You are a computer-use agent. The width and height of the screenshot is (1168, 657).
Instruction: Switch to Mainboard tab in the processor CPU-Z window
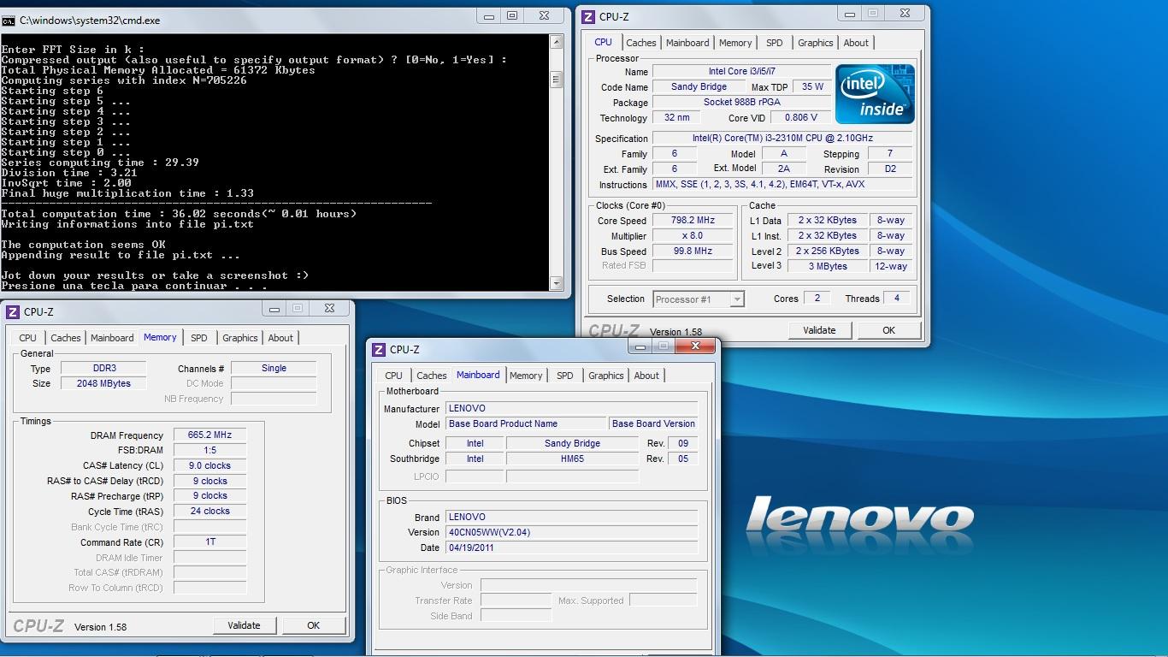click(687, 43)
